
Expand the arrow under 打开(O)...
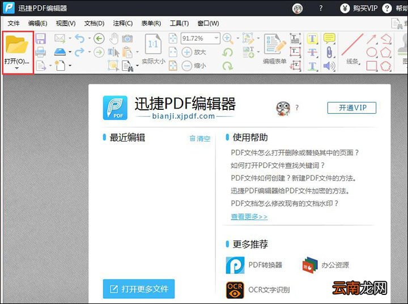17,68
